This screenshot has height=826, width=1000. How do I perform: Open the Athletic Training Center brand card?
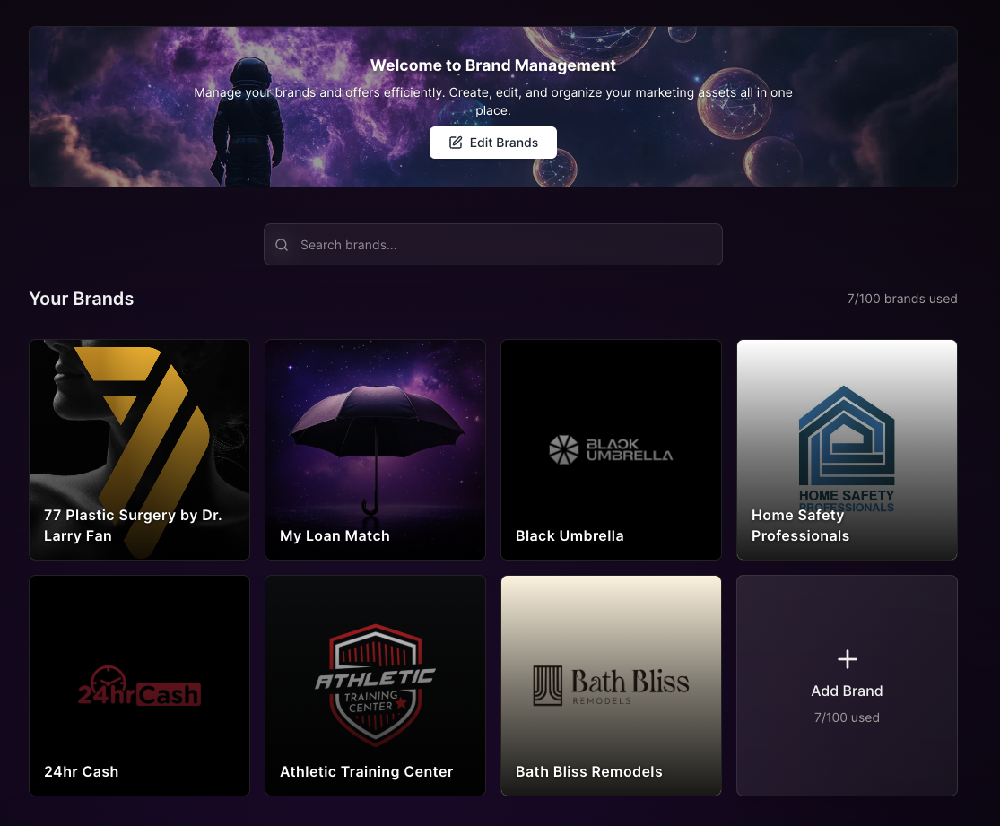pos(375,686)
